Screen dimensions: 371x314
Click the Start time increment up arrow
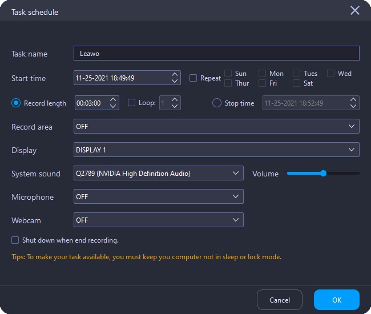pyautogui.click(x=174, y=74)
